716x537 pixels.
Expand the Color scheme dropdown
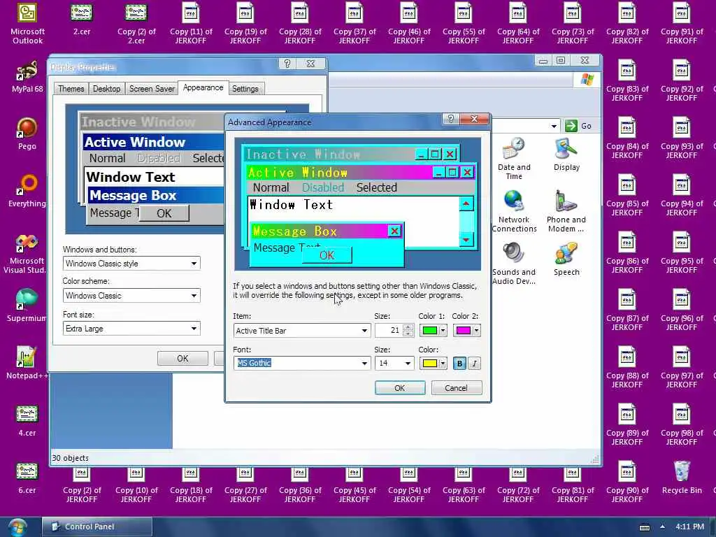tap(194, 296)
